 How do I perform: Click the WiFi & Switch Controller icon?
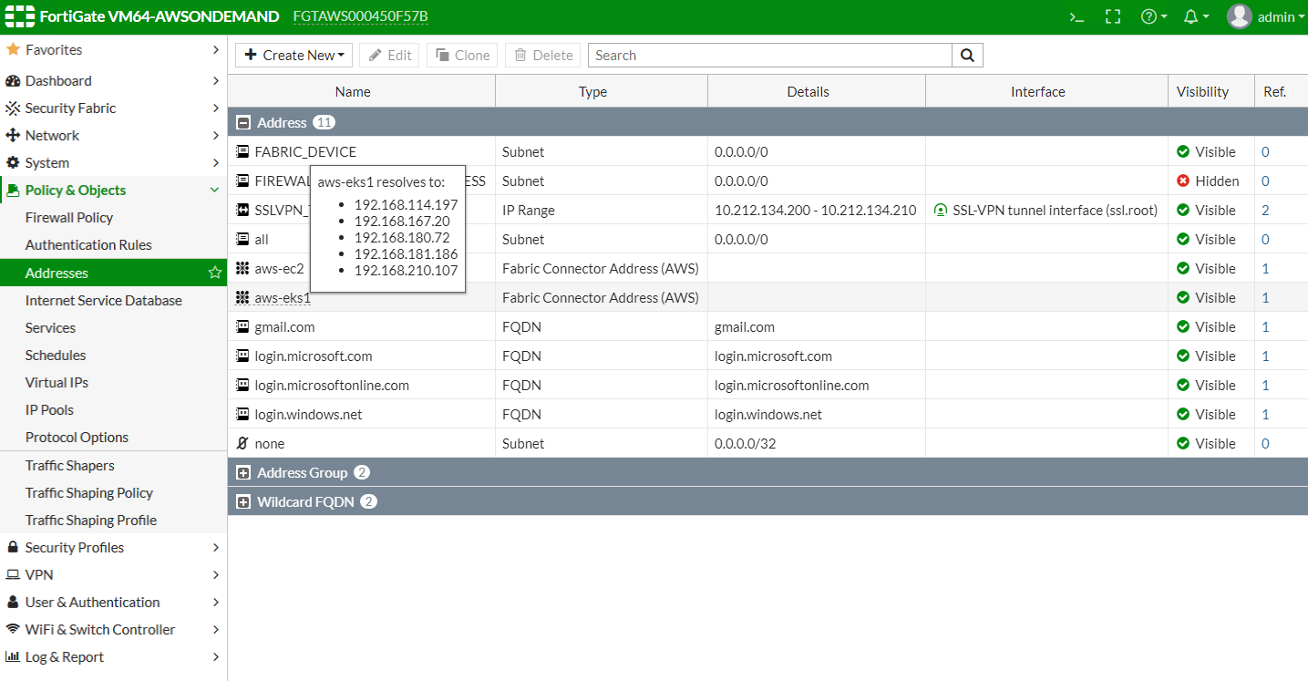[13, 630]
